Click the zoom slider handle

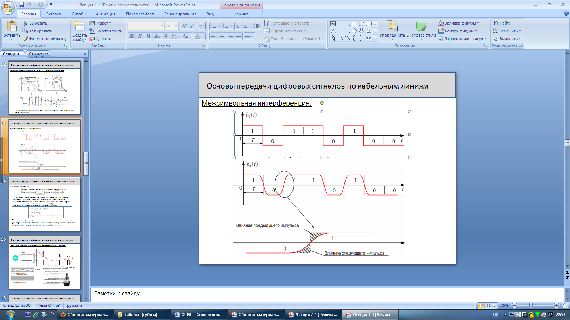click(x=531, y=305)
